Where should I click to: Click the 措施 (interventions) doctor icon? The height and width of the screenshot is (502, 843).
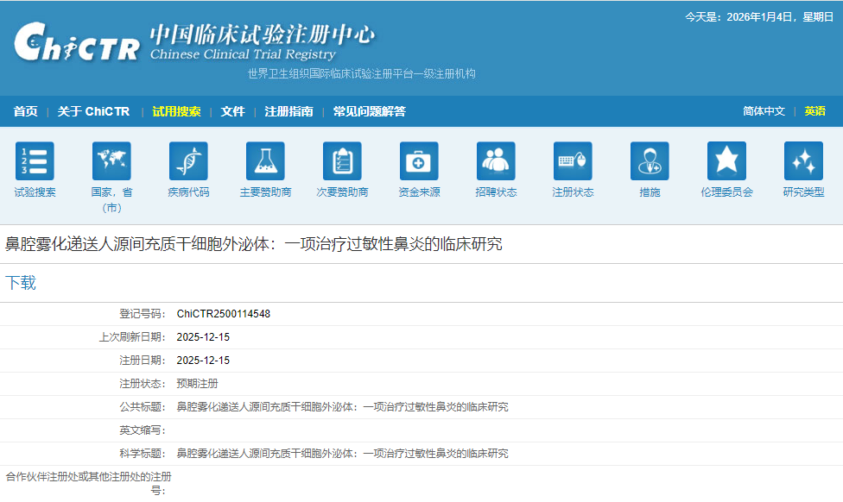[649, 162]
